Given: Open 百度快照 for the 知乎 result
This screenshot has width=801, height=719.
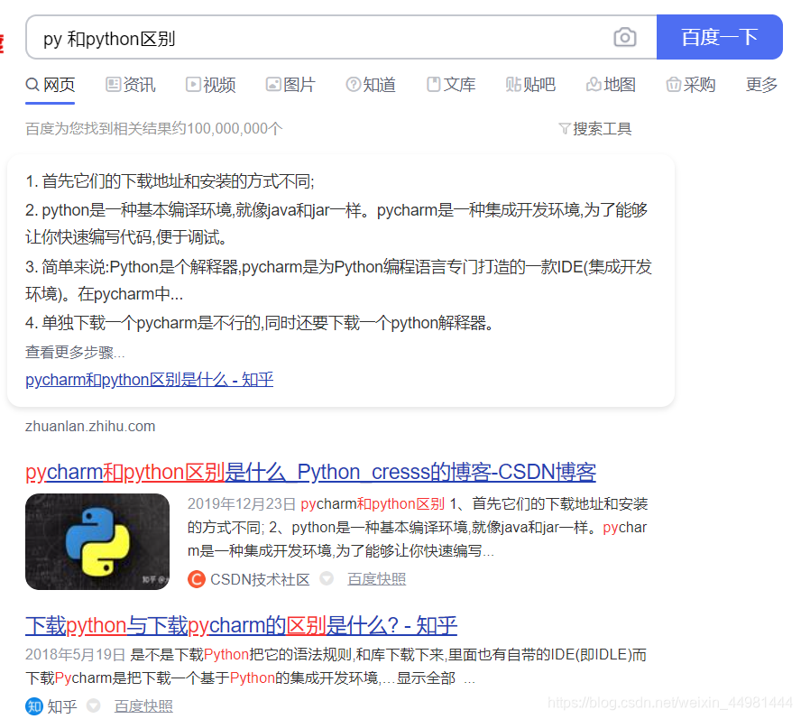Looking at the screenshot, I should [143, 706].
